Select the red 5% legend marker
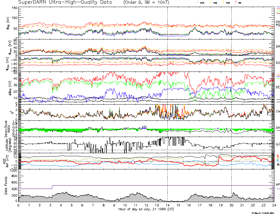Screen dimensions: 280x214 pyautogui.click(x=239, y=2)
